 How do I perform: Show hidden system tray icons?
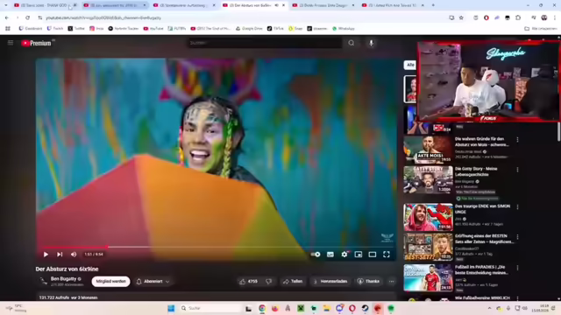point(489,308)
